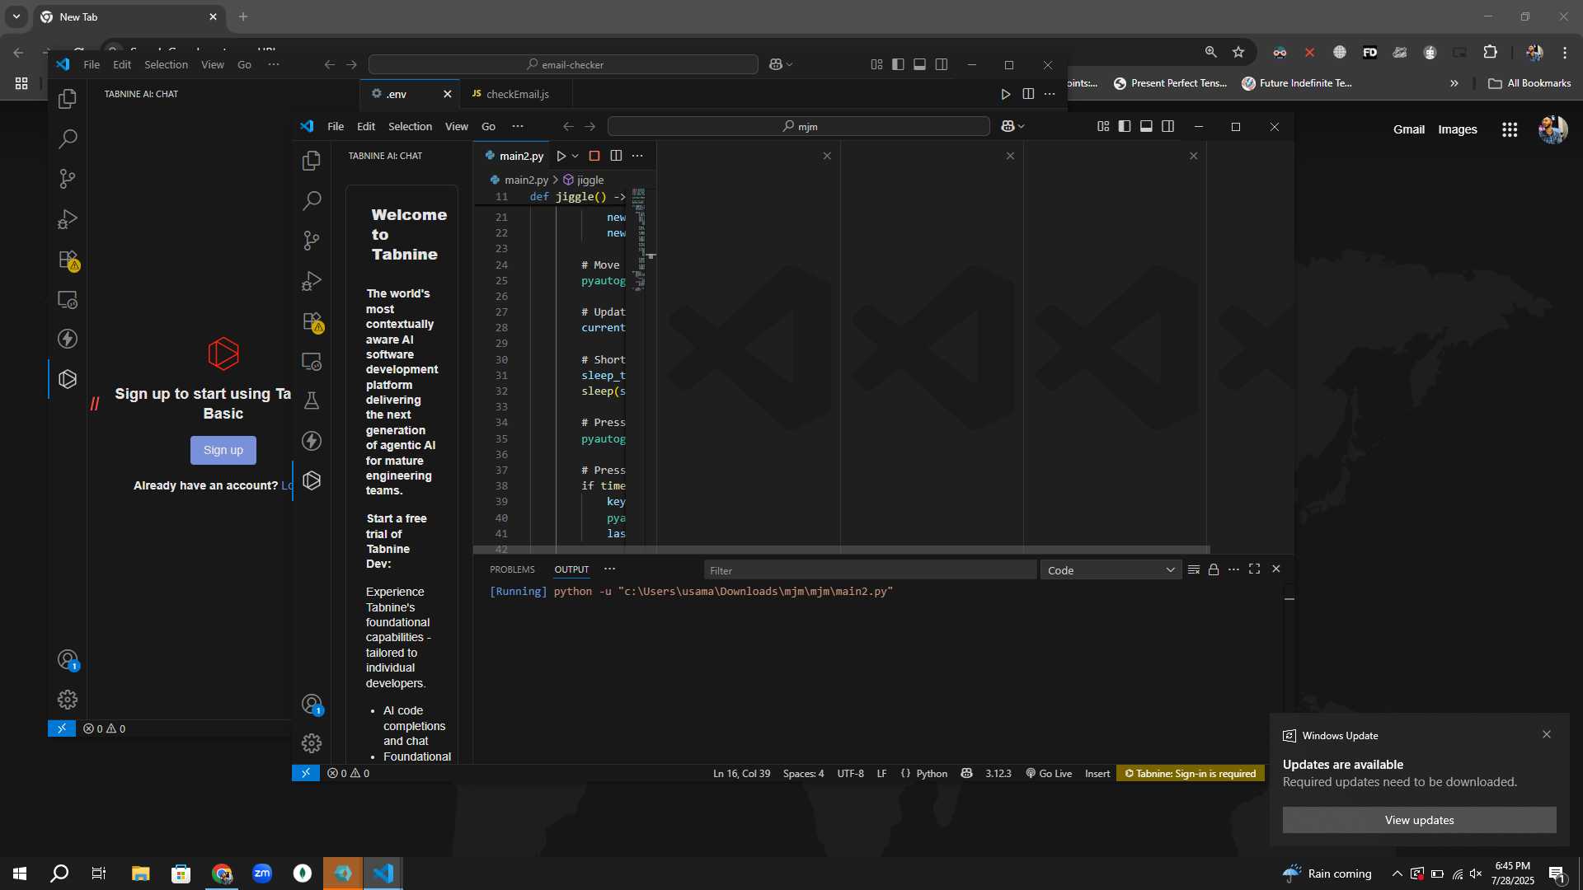
Task: Stop running code in main2.py toolbar
Action: (x=594, y=156)
